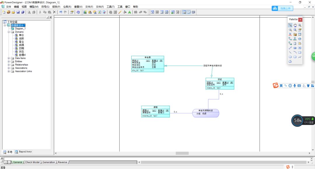The image size is (315, 169).
Task: Select the straight Line tool in Palette
Action: point(290,53)
